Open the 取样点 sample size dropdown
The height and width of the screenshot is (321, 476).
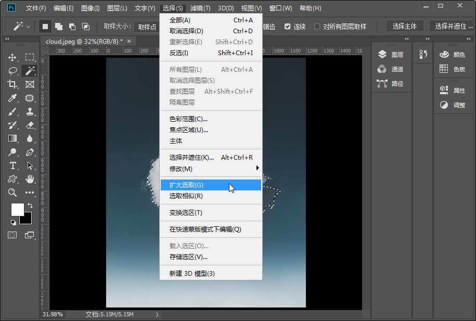click(147, 27)
